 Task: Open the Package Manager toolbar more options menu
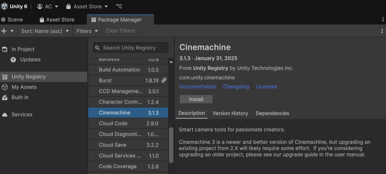pyautogui.click(x=382, y=31)
